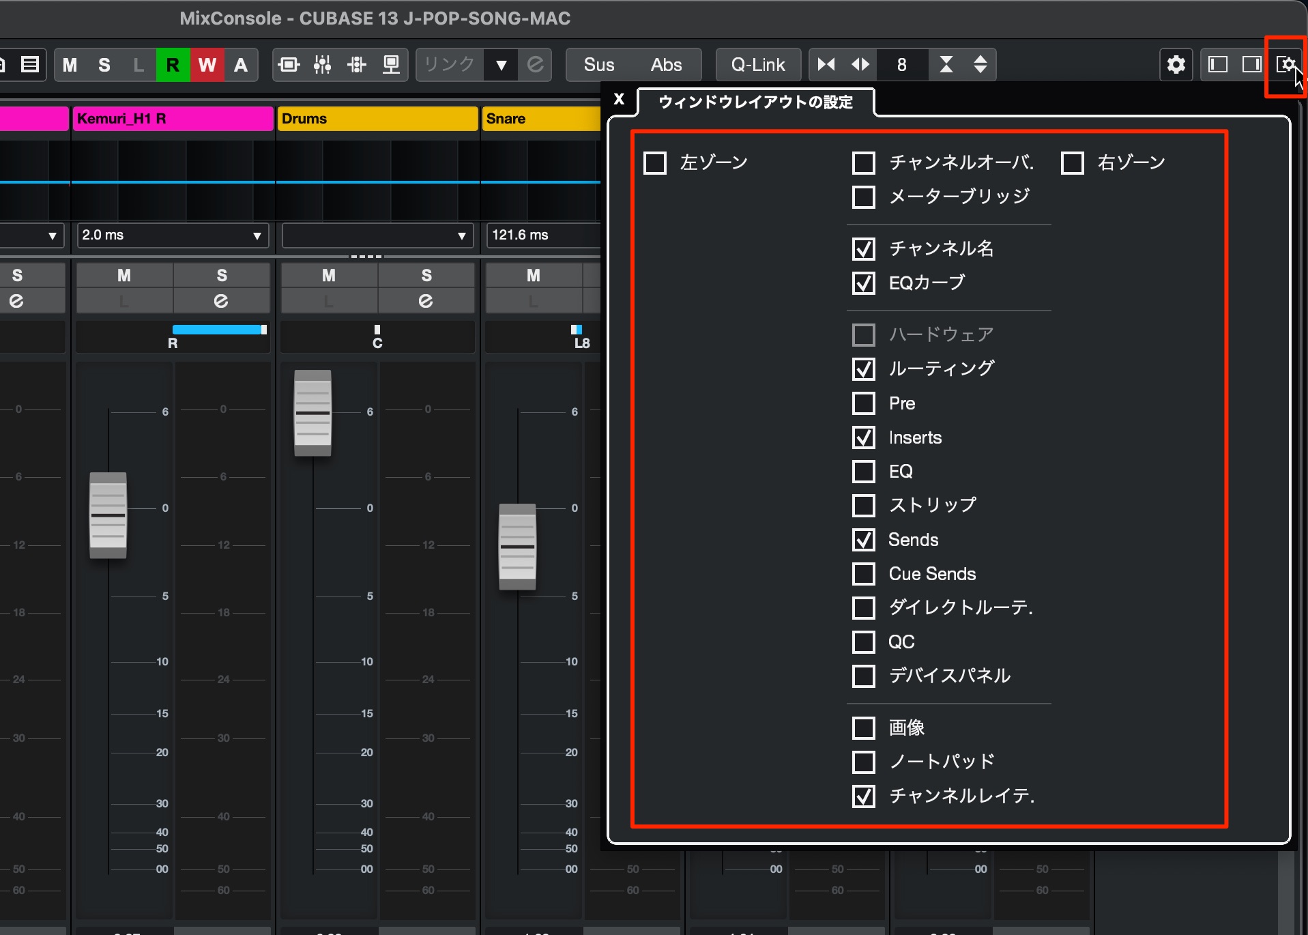This screenshot has height=935, width=1308.
Task: Click the Kemuri_H1 R pan control
Action: point(173,336)
